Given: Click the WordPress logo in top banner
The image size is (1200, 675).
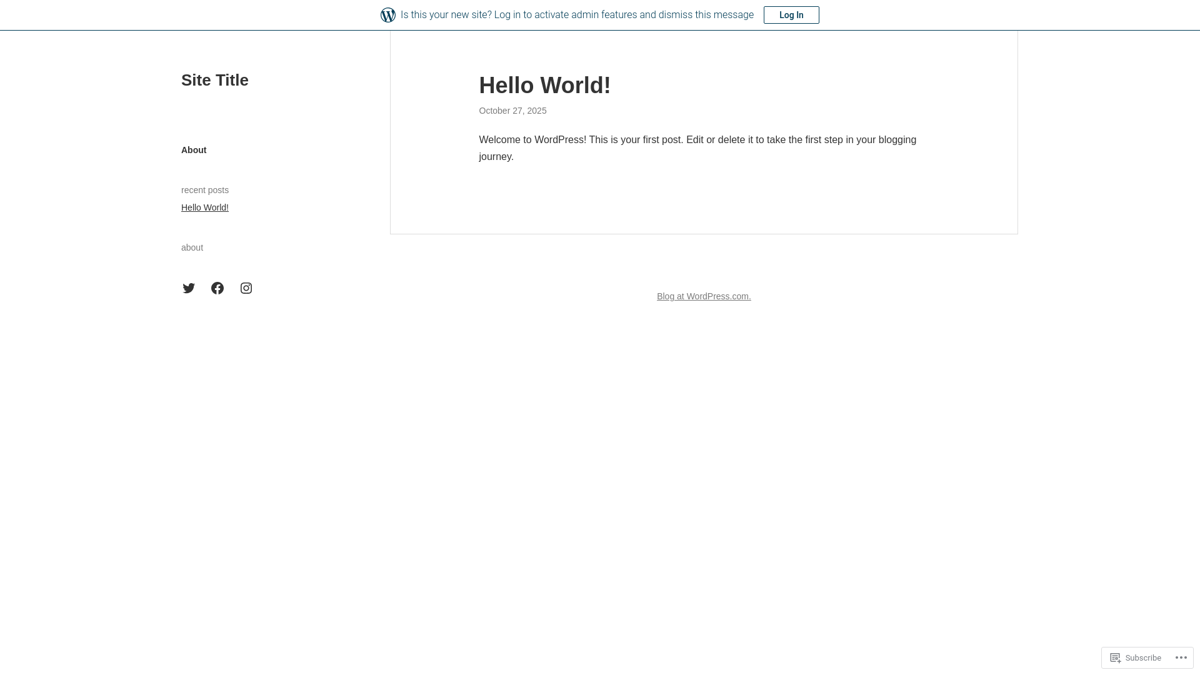Looking at the screenshot, I should [387, 15].
